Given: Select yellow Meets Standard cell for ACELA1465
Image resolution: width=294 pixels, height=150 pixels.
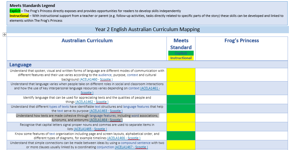Looking at the screenshot, I should tap(181, 126).
